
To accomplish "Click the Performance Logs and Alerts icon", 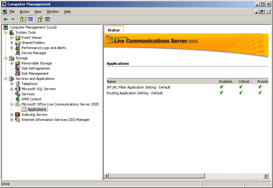I will tap(18, 48).
